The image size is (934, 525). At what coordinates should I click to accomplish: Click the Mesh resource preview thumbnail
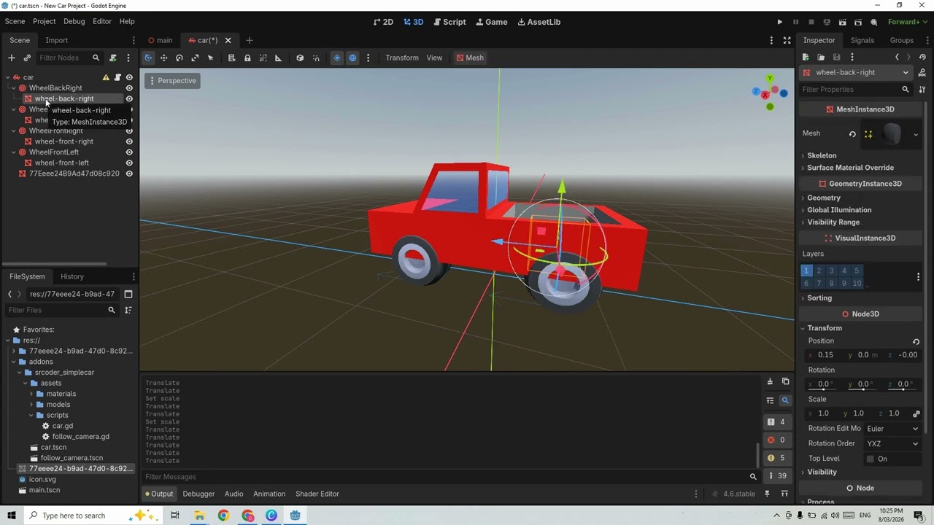coord(892,133)
